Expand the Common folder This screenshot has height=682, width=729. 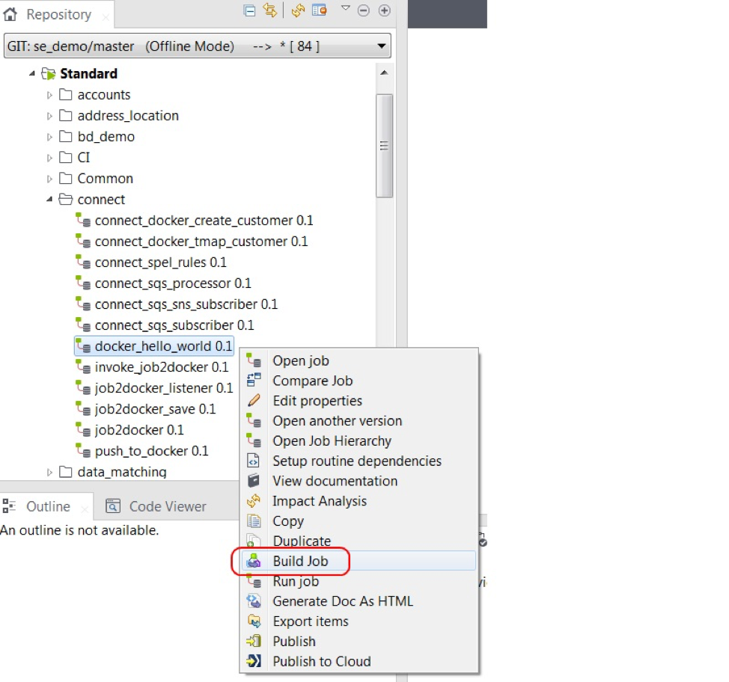49,178
